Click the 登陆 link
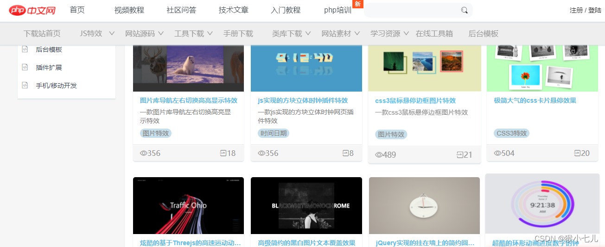 [595, 10]
